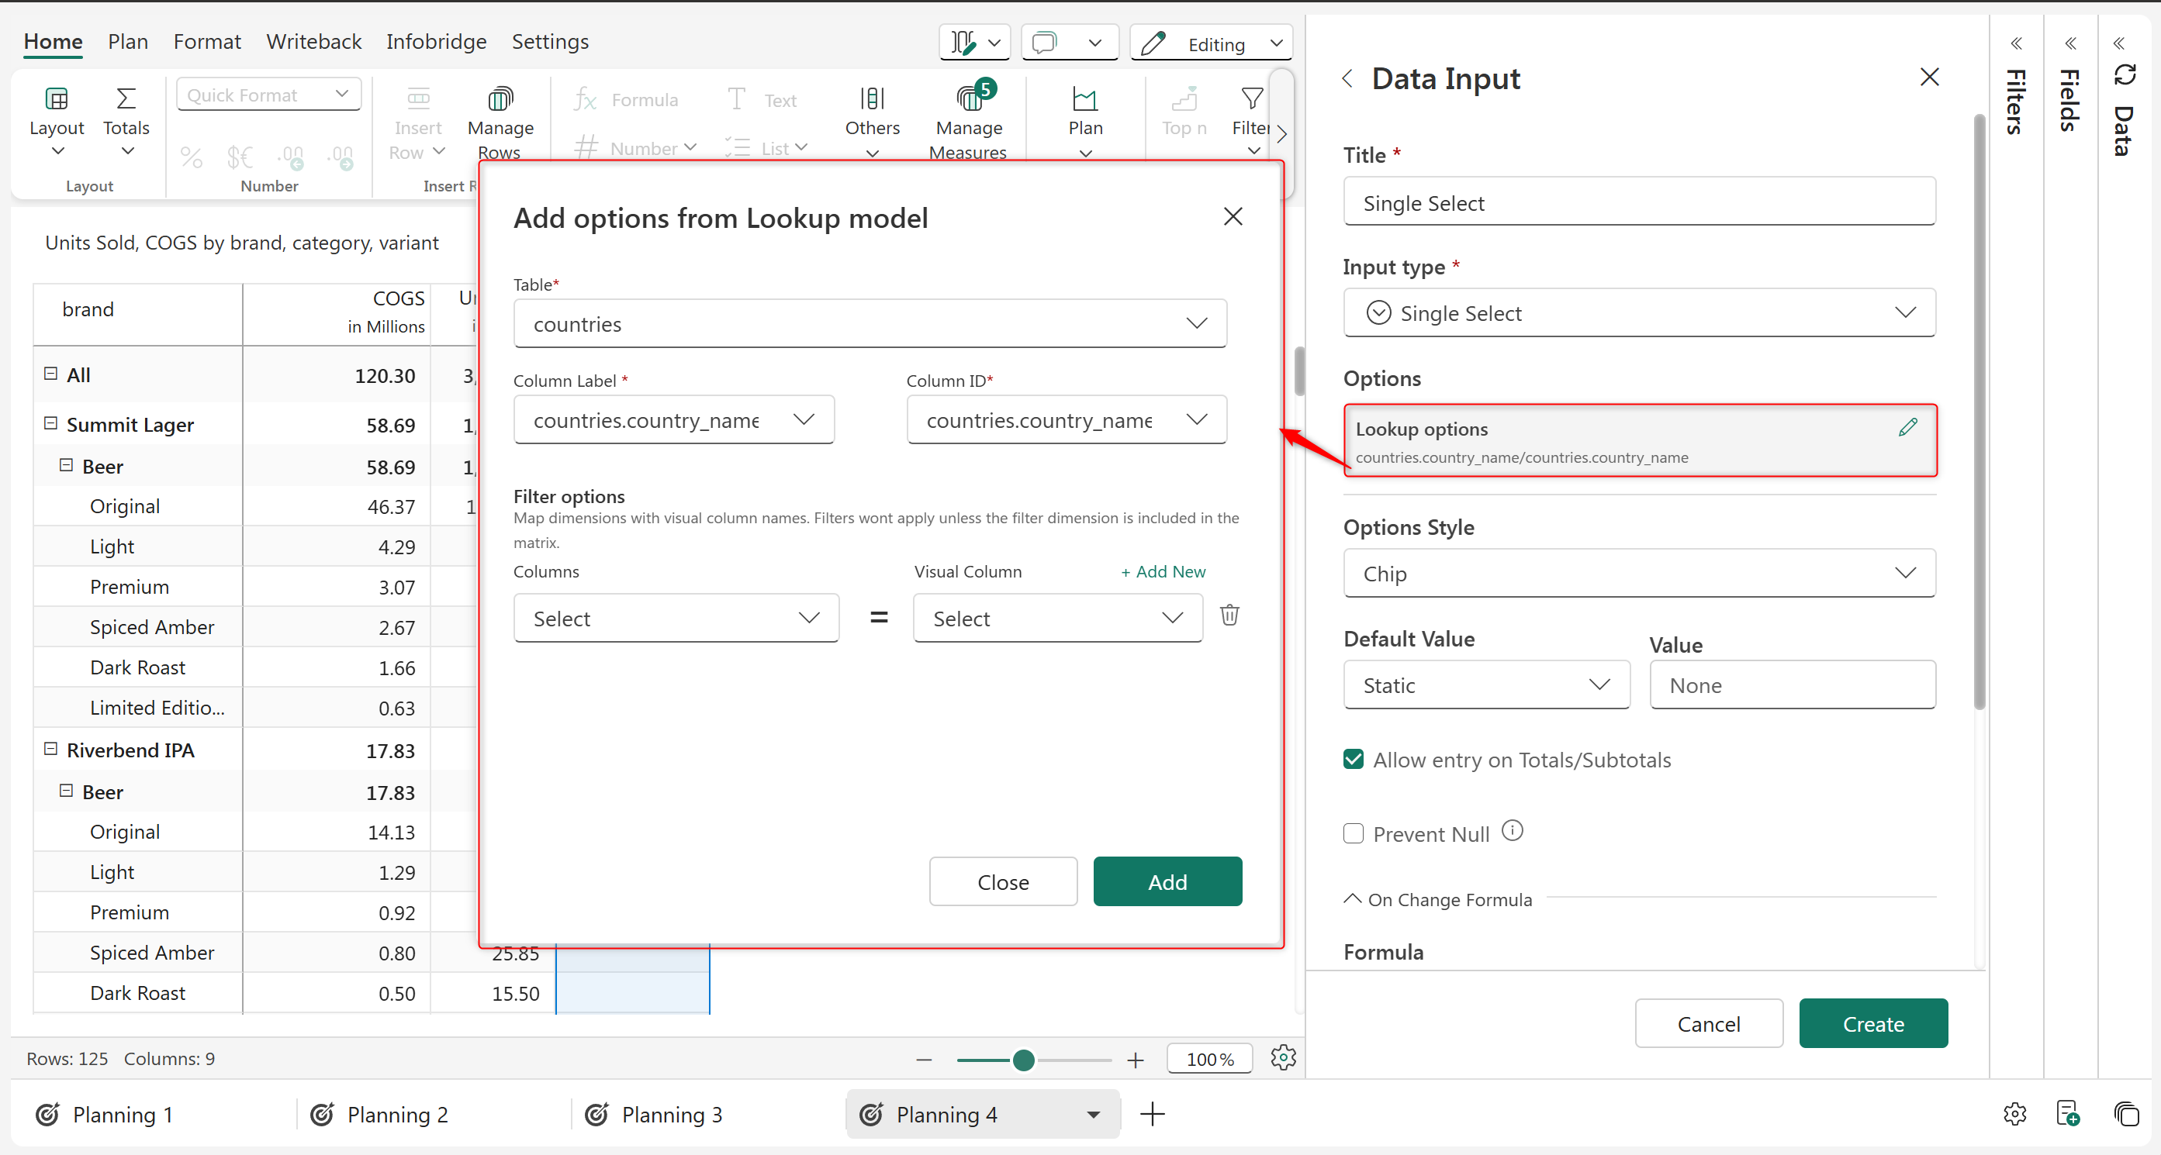The width and height of the screenshot is (2161, 1155).
Task: Open the Manage Rows tool
Action: (500, 122)
